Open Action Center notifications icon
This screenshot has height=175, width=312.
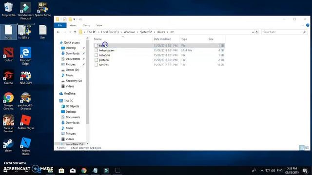click(x=305, y=171)
